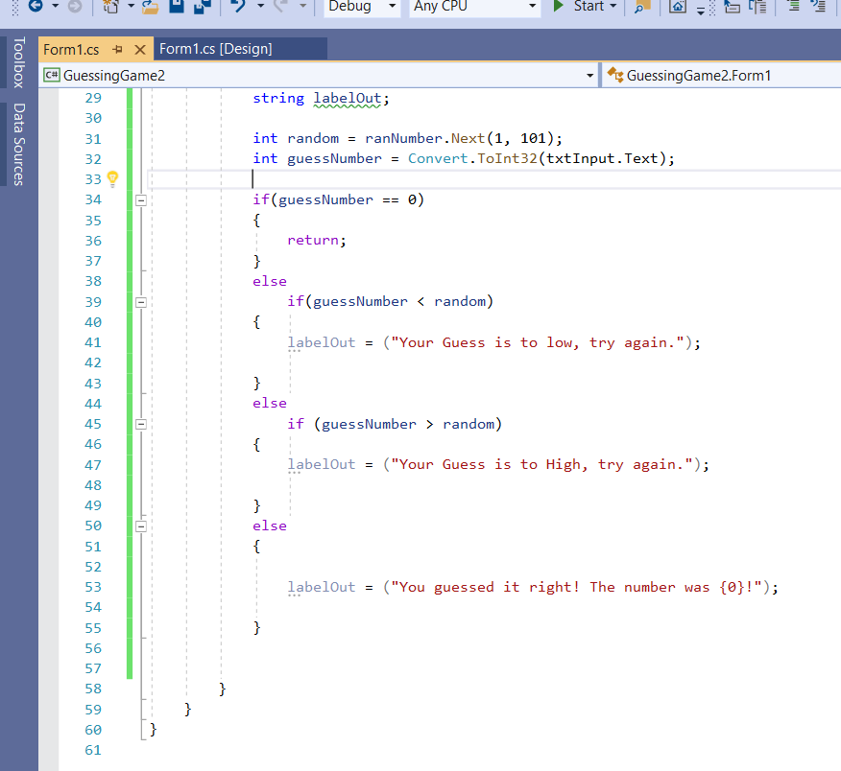Open the Navigate Backward history dropdown arrow

[55, 6]
